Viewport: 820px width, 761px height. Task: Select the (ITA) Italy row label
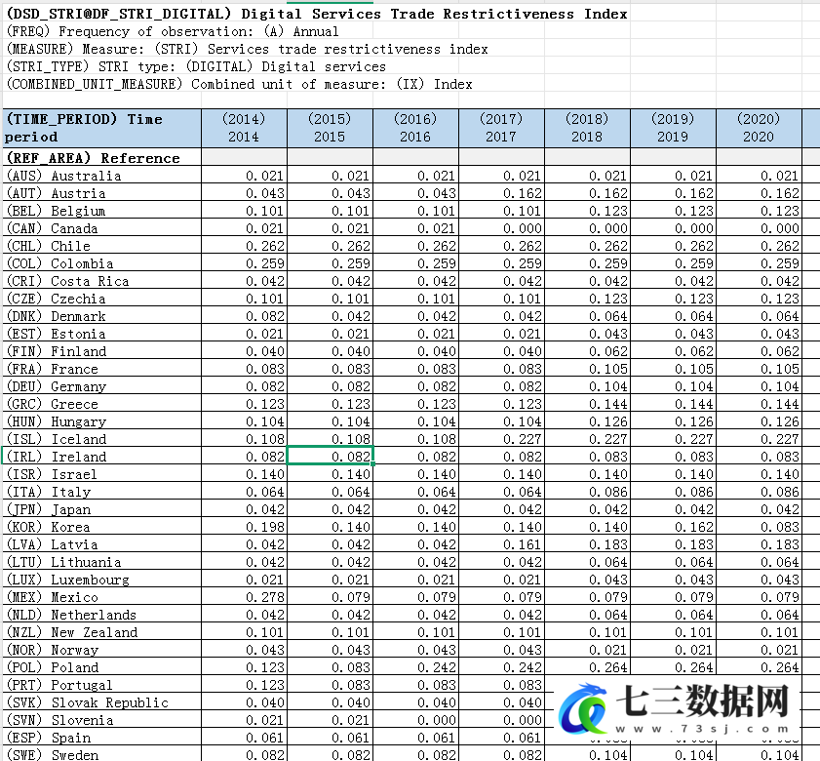102,491
